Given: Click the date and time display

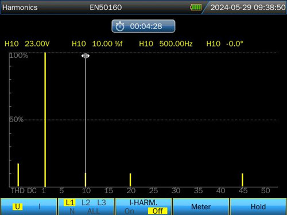Looking at the screenshot, I should pyautogui.click(x=248, y=7).
